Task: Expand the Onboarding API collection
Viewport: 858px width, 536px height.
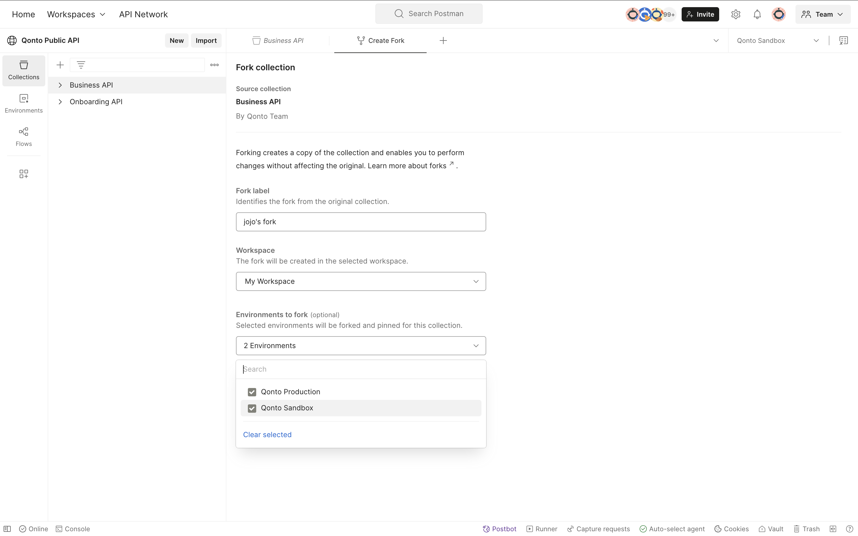Action: (x=60, y=102)
